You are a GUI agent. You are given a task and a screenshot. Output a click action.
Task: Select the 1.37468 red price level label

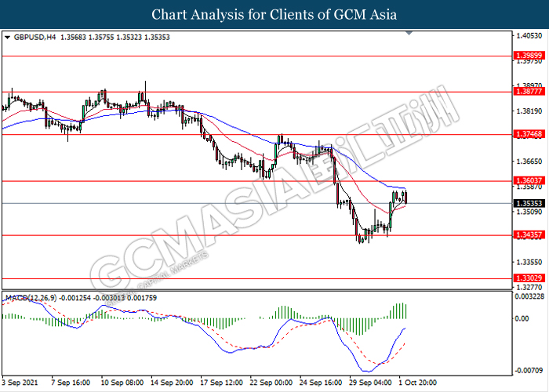click(x=529, y=134)
